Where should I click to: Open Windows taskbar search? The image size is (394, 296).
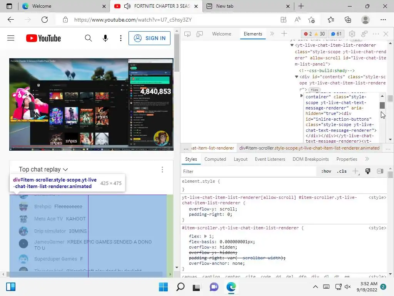click(180, 287)
